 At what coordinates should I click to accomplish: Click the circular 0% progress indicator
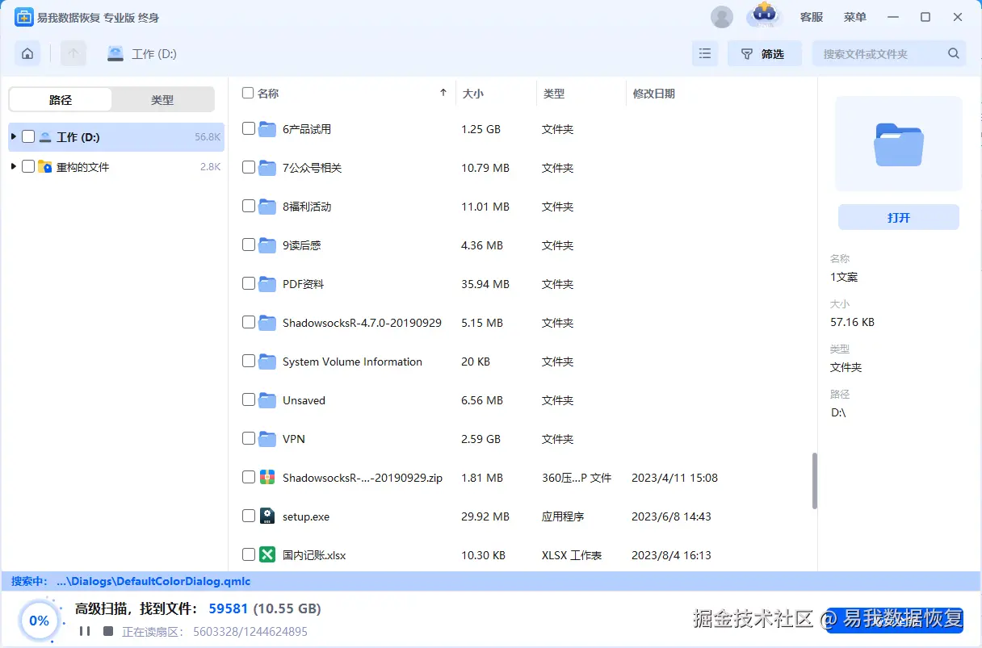tap(40, 621)
